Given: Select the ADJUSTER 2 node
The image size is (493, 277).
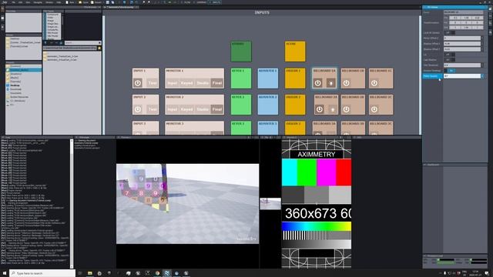Looking at the screenshot, I should (268, 105).
